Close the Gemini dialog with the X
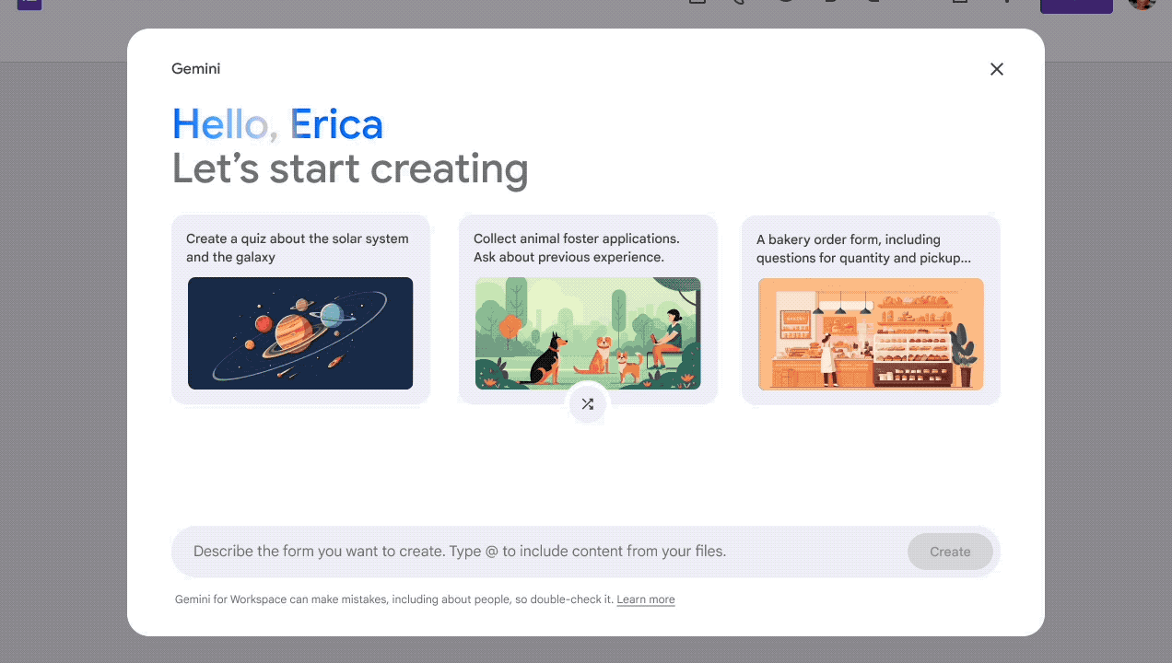Viewport: 1172px width, 663px height. tap(996, 69)
